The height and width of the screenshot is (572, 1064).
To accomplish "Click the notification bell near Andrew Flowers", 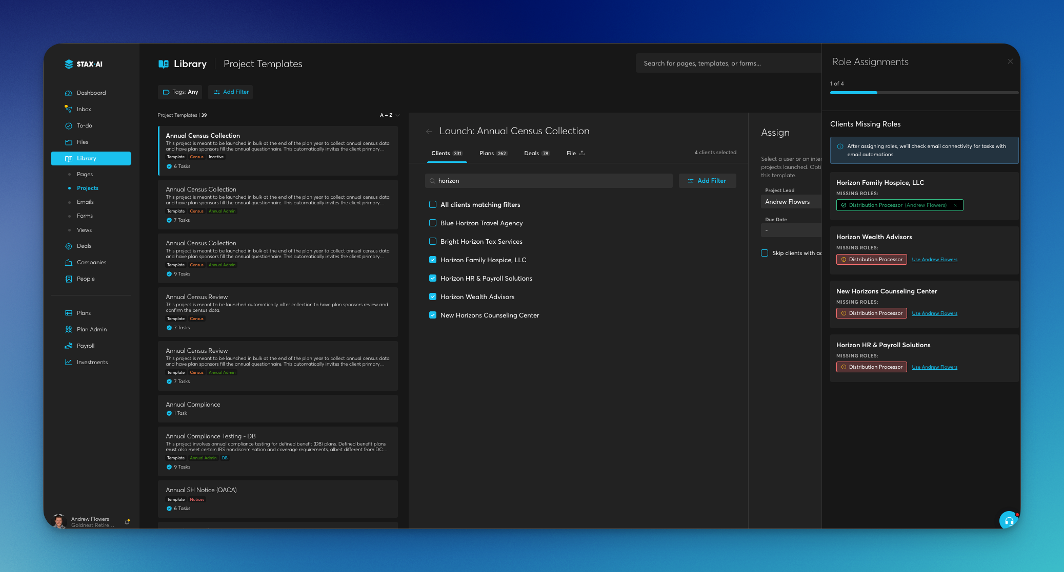I will [127, 522].
